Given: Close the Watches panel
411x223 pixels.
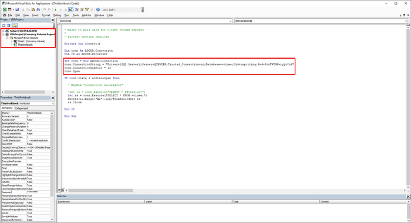Looking at the screenshot, I should [x=408, y=197].
